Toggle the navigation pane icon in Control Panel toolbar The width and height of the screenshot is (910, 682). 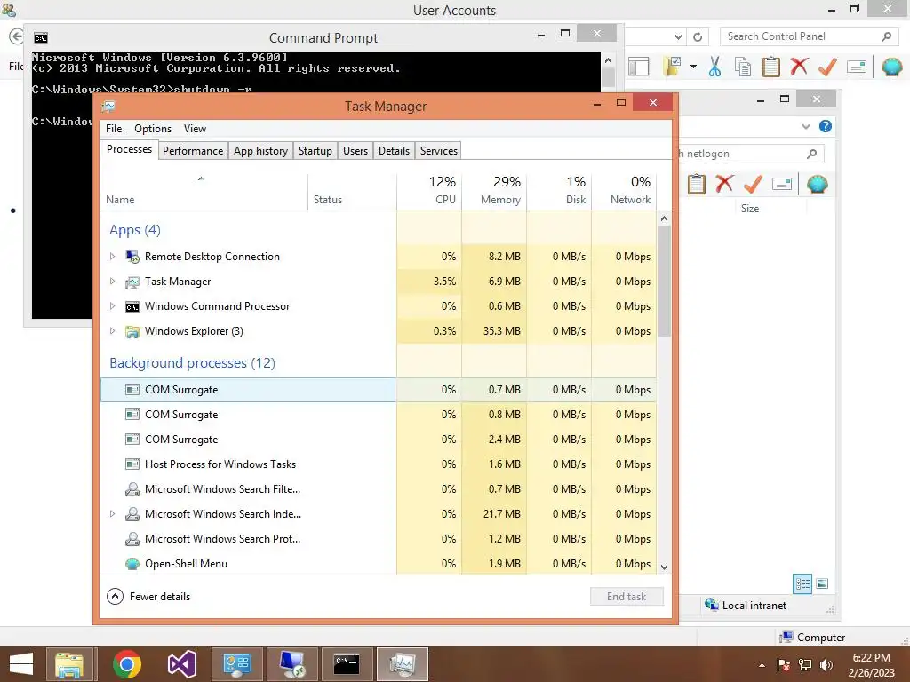638,67
